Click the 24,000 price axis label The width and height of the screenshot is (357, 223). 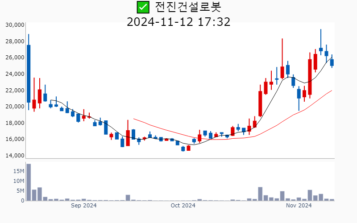[x=15, y=74]
